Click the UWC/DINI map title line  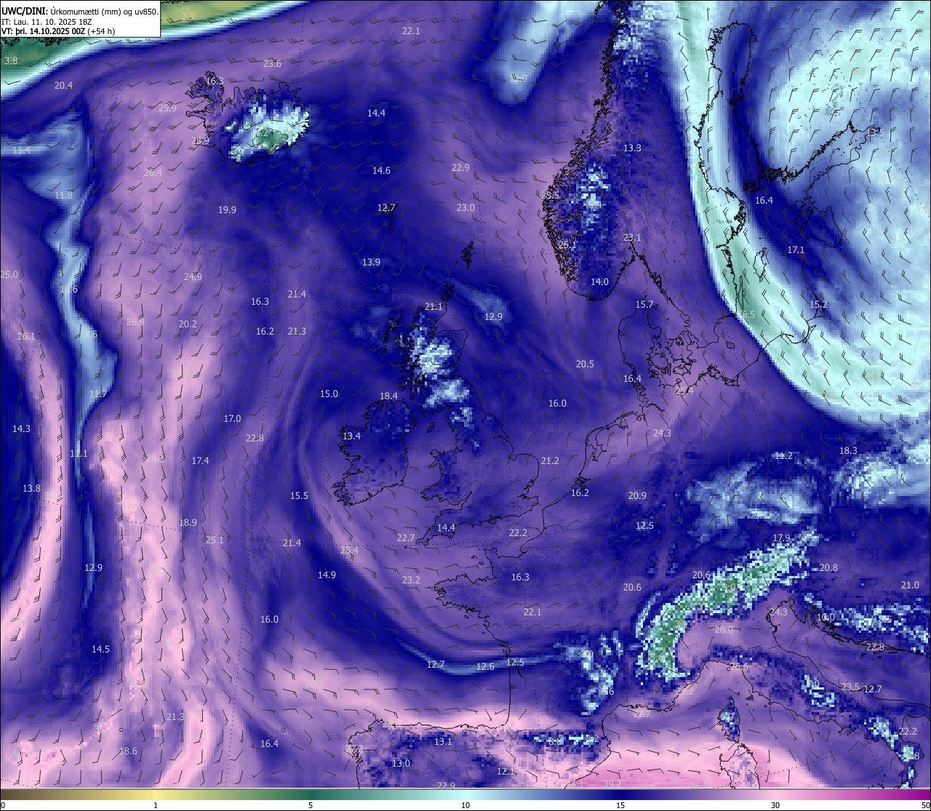(80, 10)
